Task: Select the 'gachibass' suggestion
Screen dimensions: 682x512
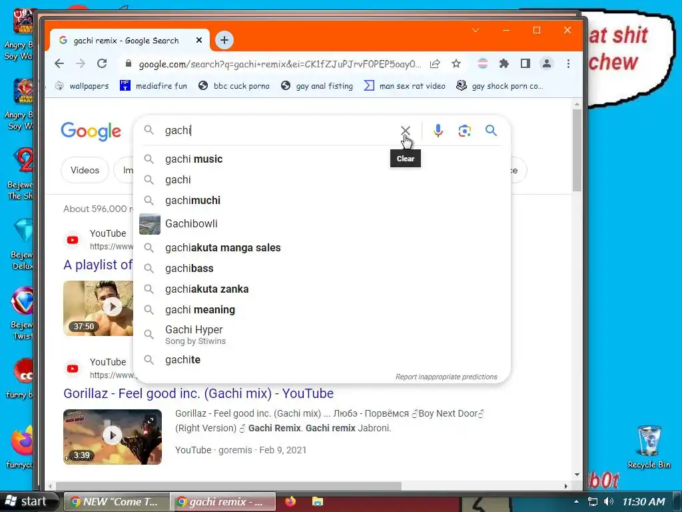Action: [322, 268]
